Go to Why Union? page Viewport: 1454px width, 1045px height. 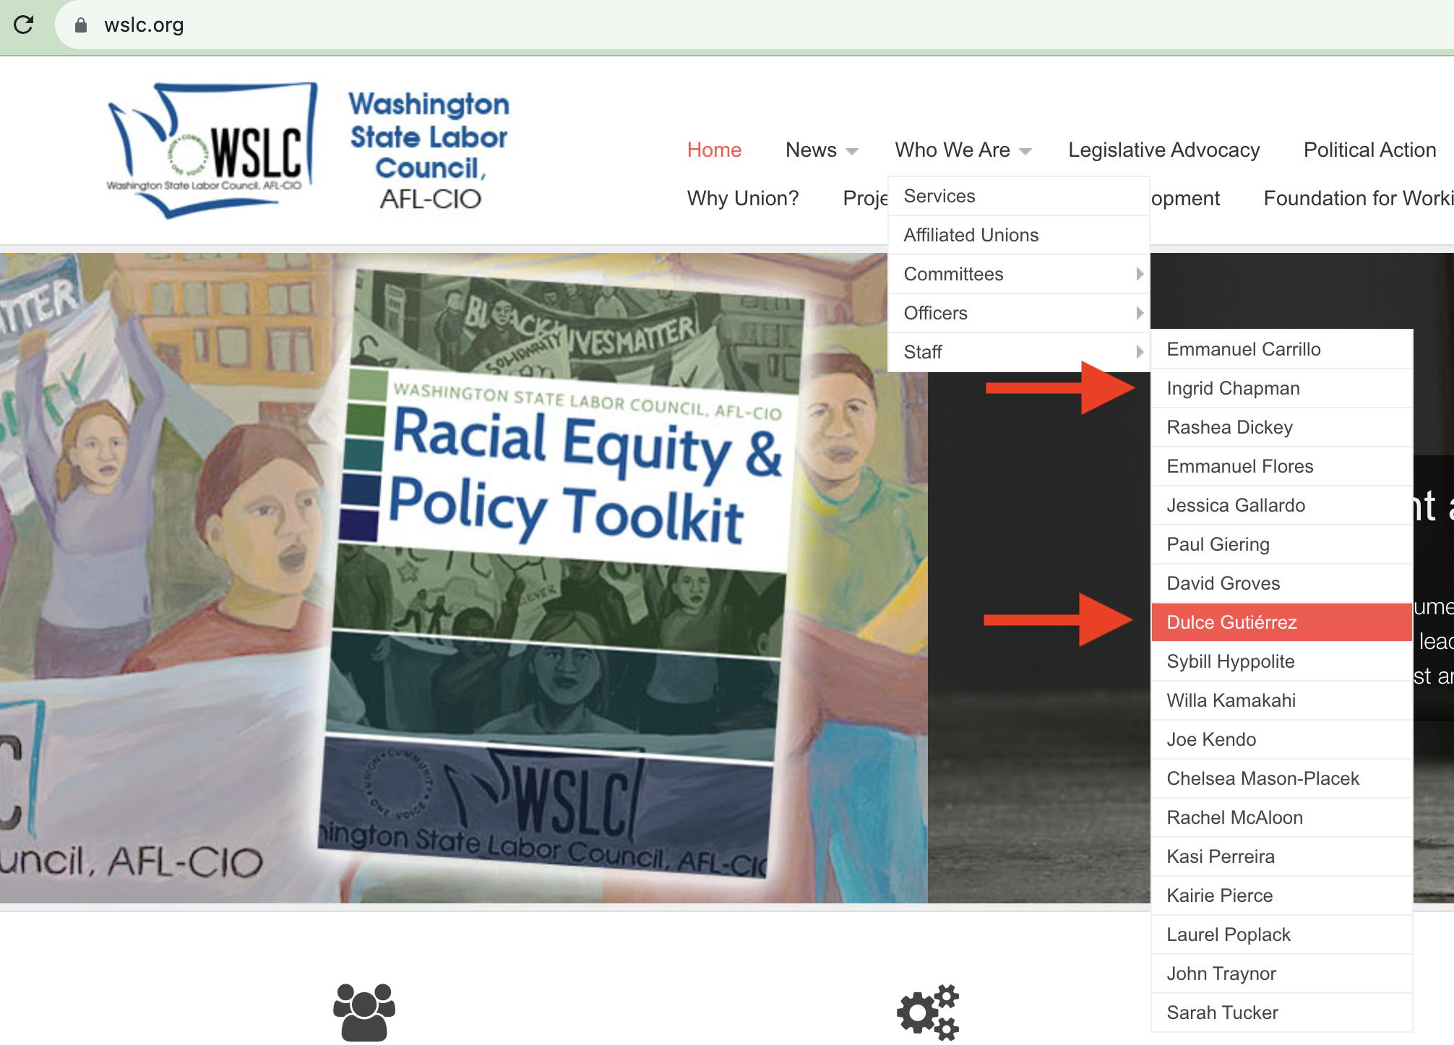743,198
